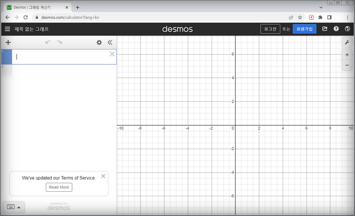Undo the last expression change
The height and width of the screenshot is (216, 355).
[x=48, y=42]
